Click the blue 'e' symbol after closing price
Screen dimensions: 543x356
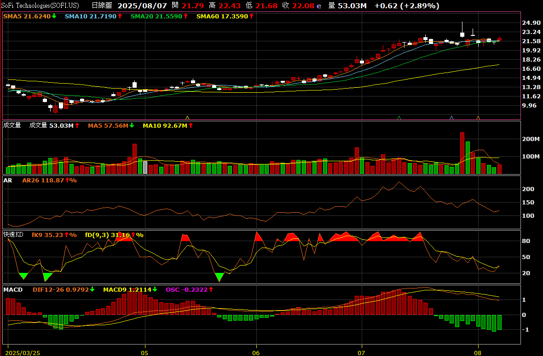click(x=318, y=6)
